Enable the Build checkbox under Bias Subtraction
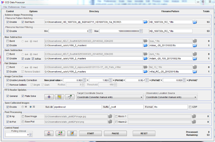The height and width of the screenshot is (142, 215). [8, 41]
